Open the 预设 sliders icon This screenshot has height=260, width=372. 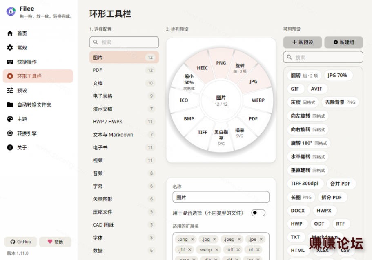tap(10, 90)
